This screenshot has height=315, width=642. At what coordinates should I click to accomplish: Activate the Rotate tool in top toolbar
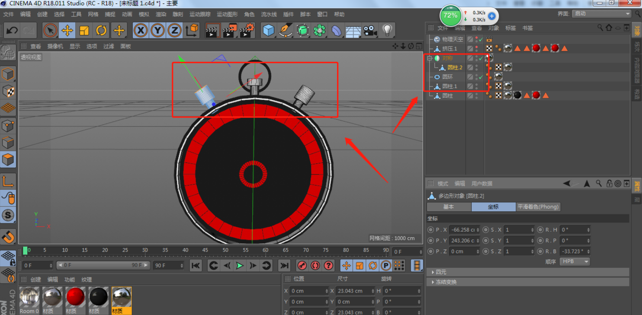tap(101, 31)
